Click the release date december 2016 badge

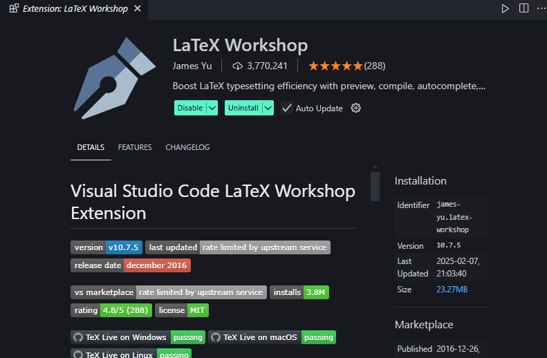point(131,265)
